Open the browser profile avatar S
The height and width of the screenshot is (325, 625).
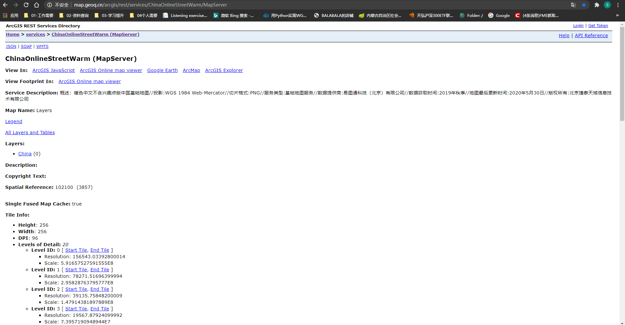[607, 5]
